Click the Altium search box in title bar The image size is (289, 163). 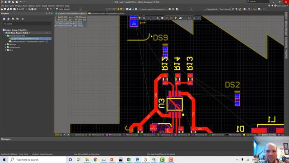click(x=258, y=2)
